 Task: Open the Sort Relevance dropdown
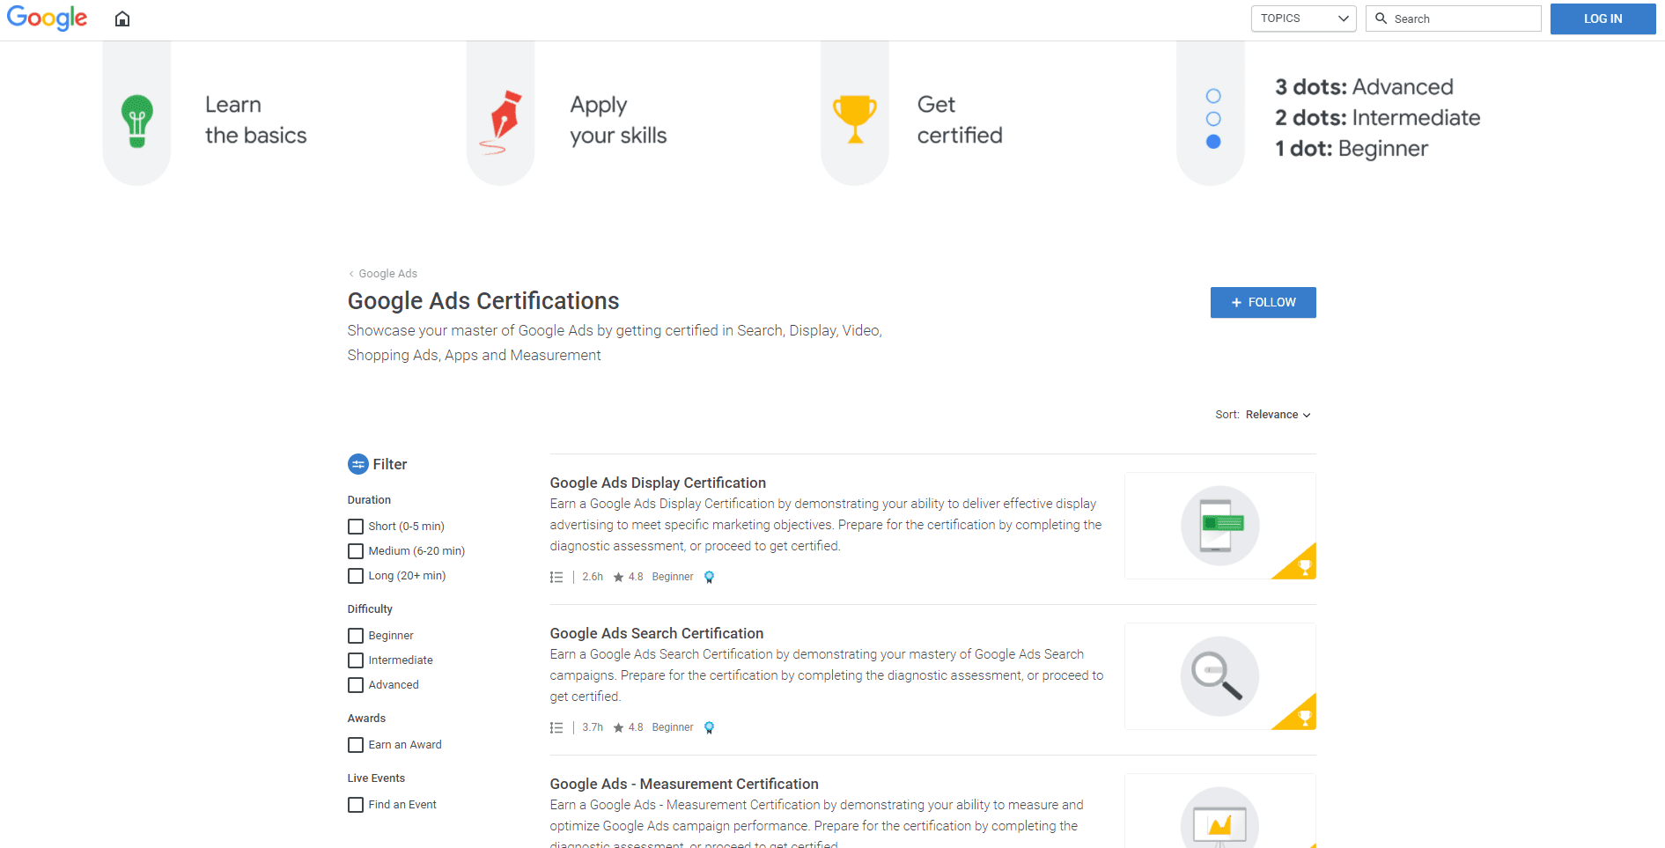[x=1277, y=414]
